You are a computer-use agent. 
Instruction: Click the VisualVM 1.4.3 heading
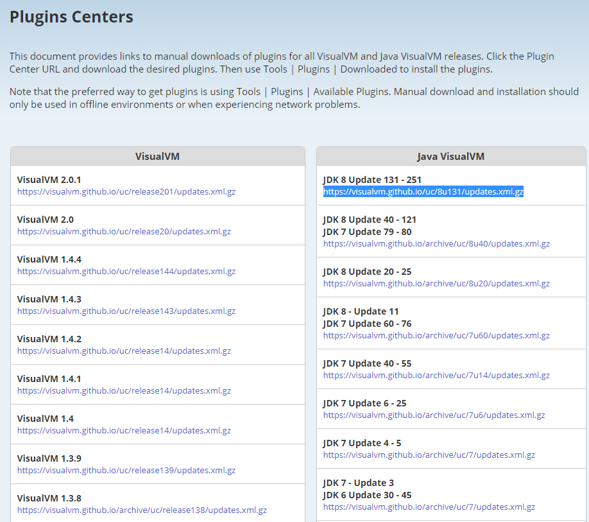pos(49,299)
